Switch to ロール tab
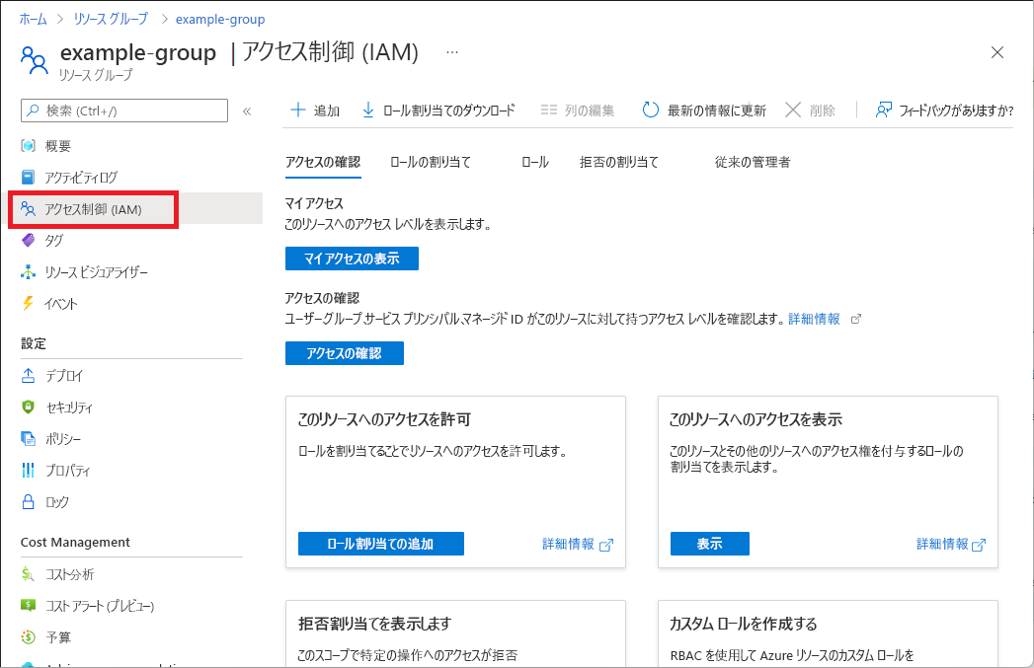 535,162
